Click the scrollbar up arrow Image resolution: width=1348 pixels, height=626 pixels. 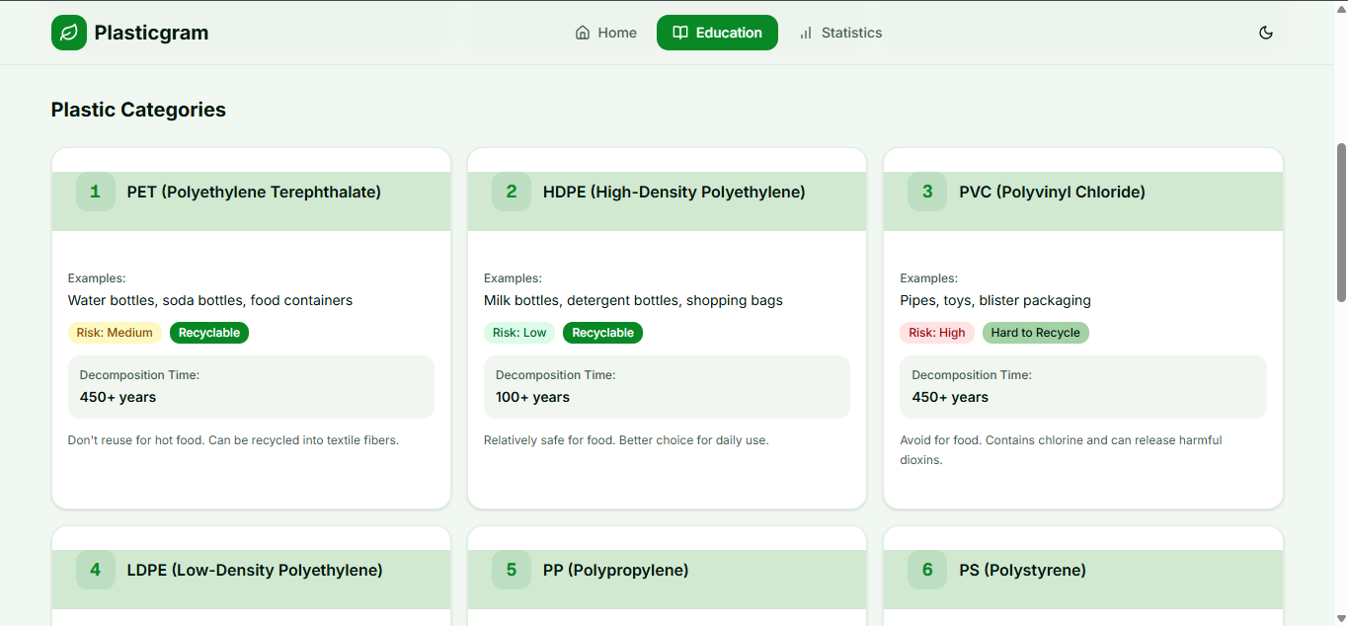pos(1341,8)
